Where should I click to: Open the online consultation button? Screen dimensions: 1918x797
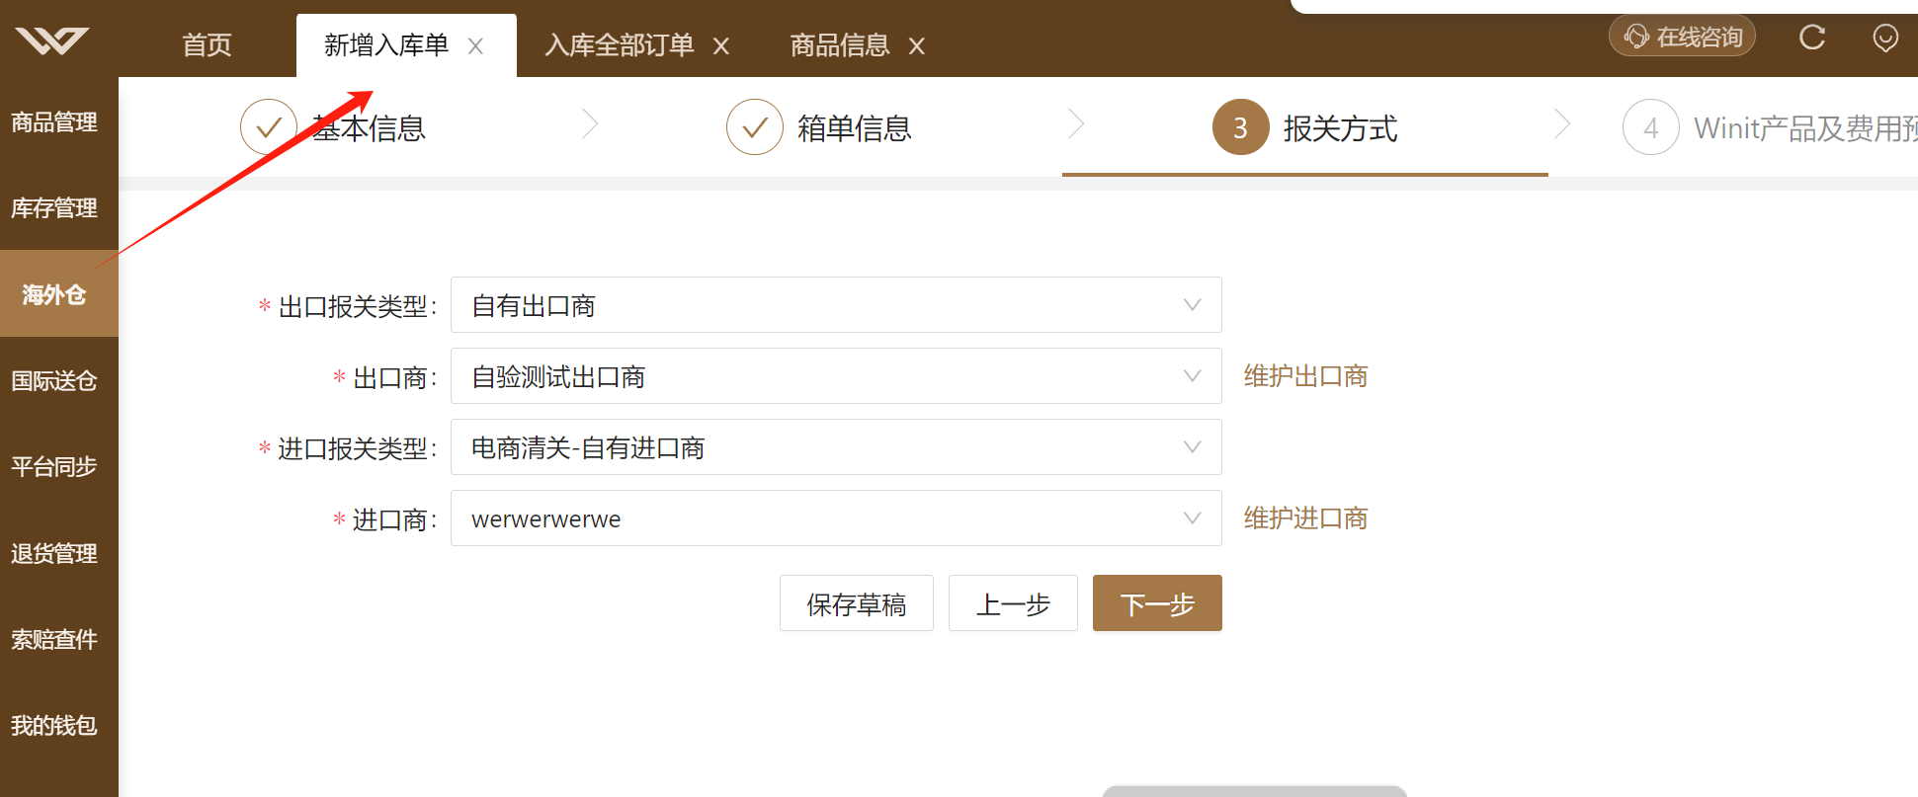point(1682,37)
